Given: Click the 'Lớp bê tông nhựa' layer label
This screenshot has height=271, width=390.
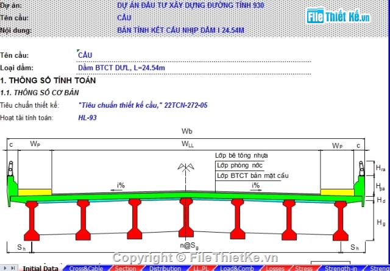Looking at the screenshot, I should 241,156.
